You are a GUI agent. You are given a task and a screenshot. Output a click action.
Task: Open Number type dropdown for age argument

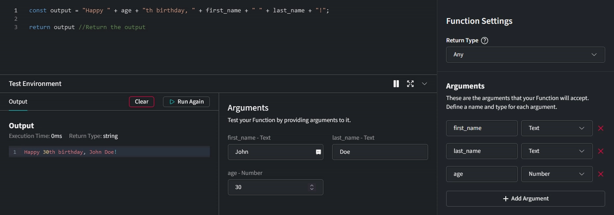557,174
